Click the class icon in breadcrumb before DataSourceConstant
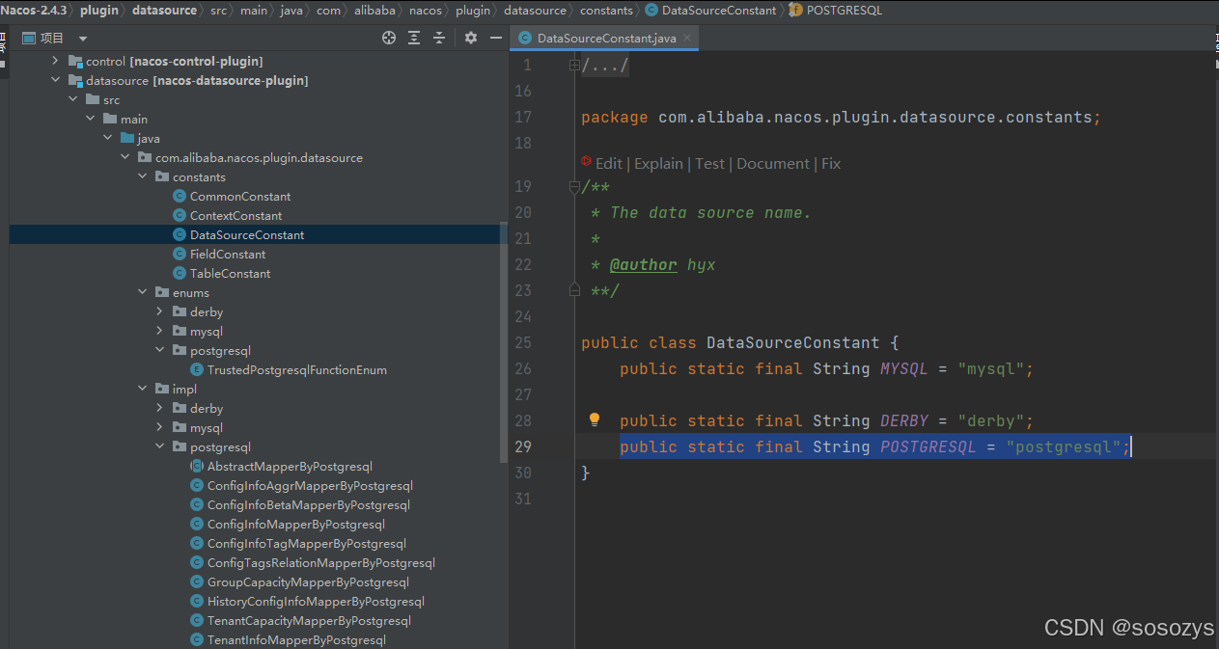The image size is (1219, 649). click(651, 10)
